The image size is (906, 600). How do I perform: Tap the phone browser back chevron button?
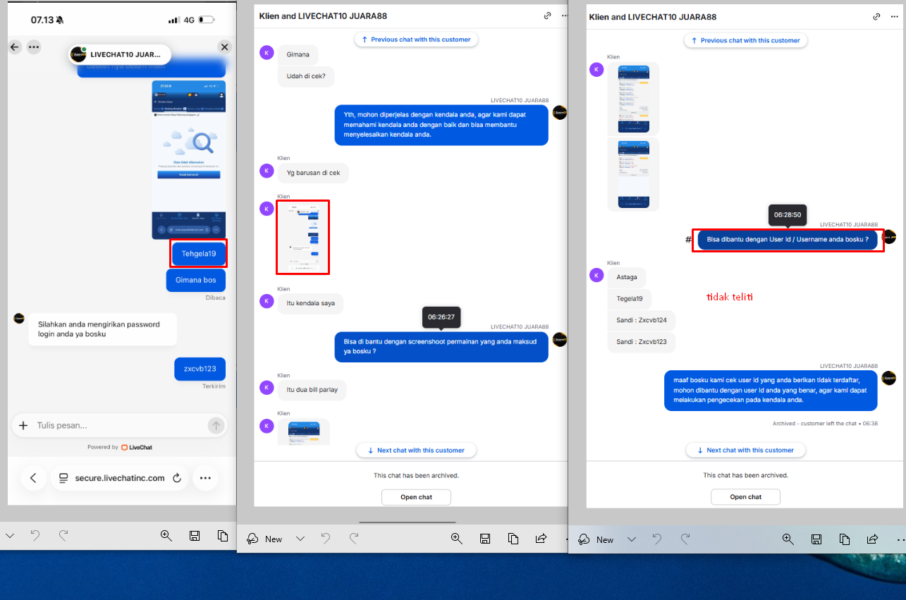coord(33,478)
